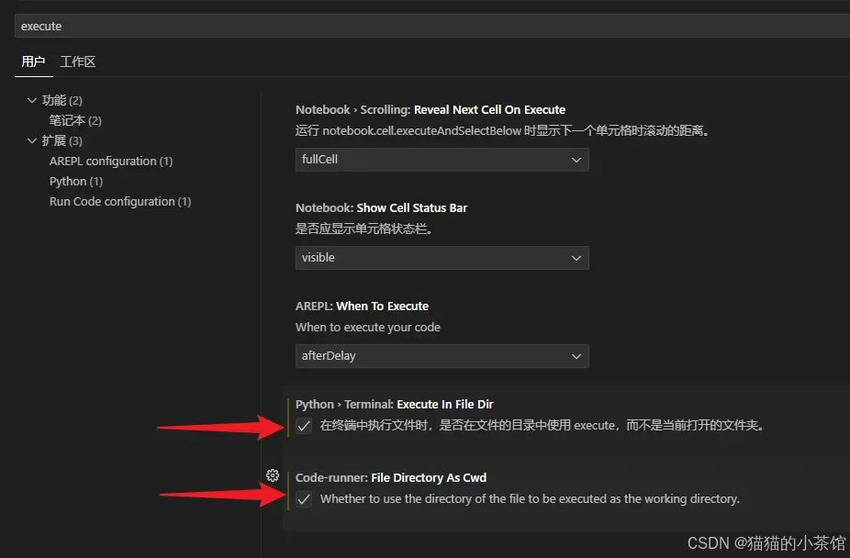Click the settings search box containing execute
This screenshot has height=558, width=850.
click(x=432, y=26)
